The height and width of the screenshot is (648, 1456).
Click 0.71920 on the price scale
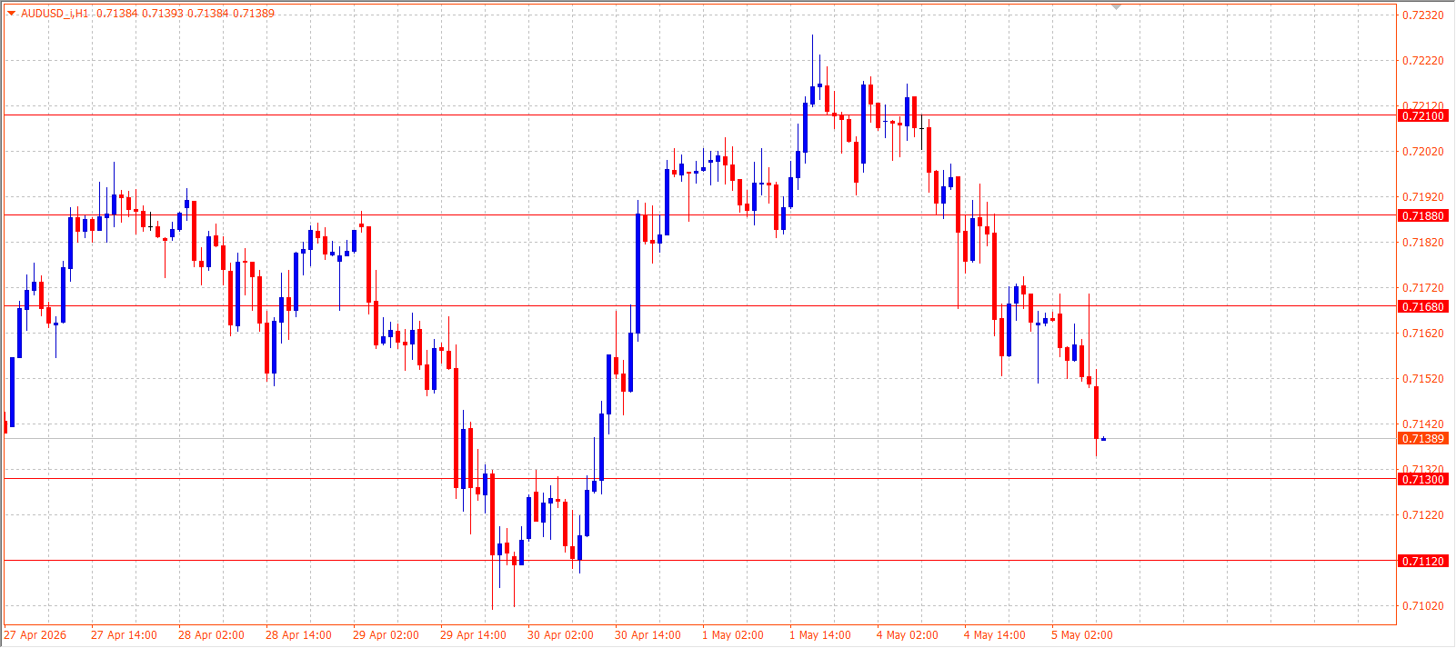click(x=1422, y=197)
